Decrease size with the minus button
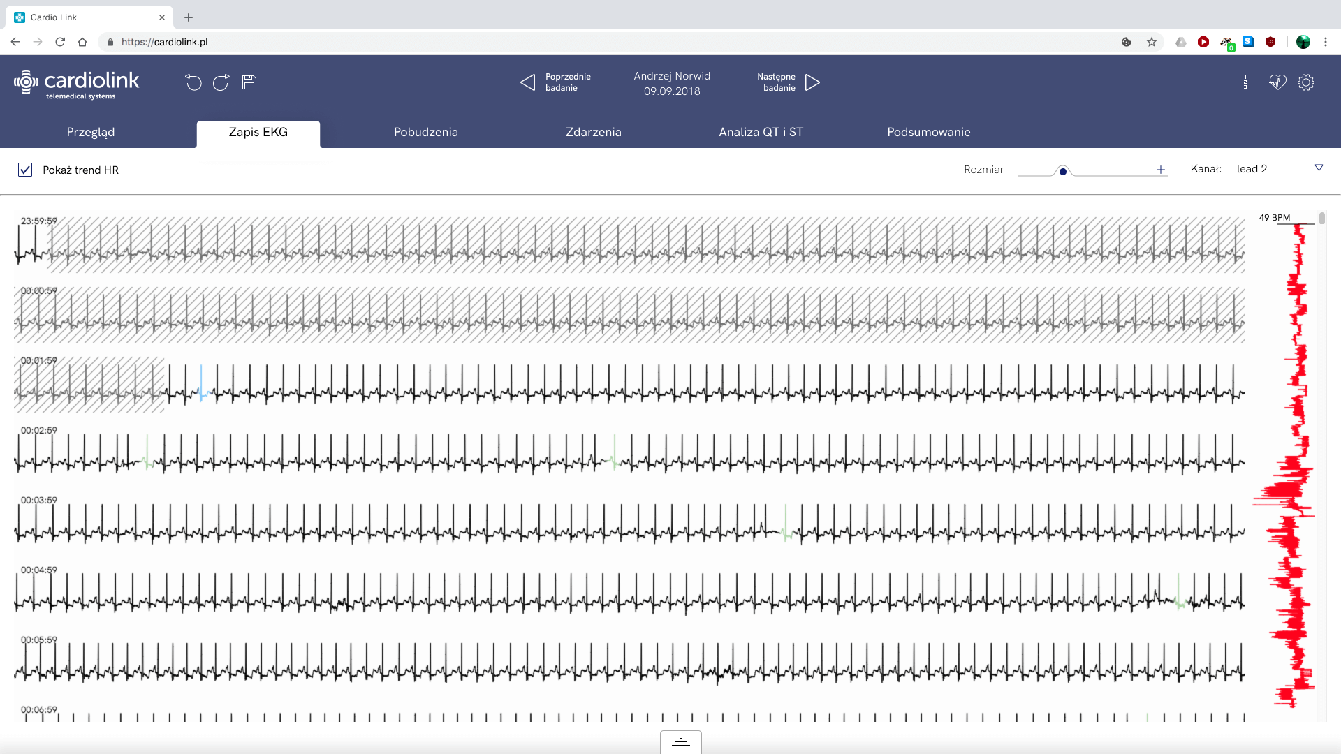1341x754 pixels. pos(1025,170)
